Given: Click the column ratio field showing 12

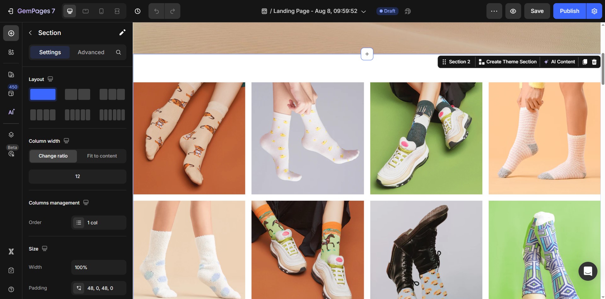Looking at the screenshot, I should coord(78,176).
